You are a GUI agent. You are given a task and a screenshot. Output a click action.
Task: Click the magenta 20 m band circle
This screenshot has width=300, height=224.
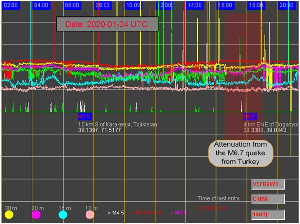coord(36,214)
